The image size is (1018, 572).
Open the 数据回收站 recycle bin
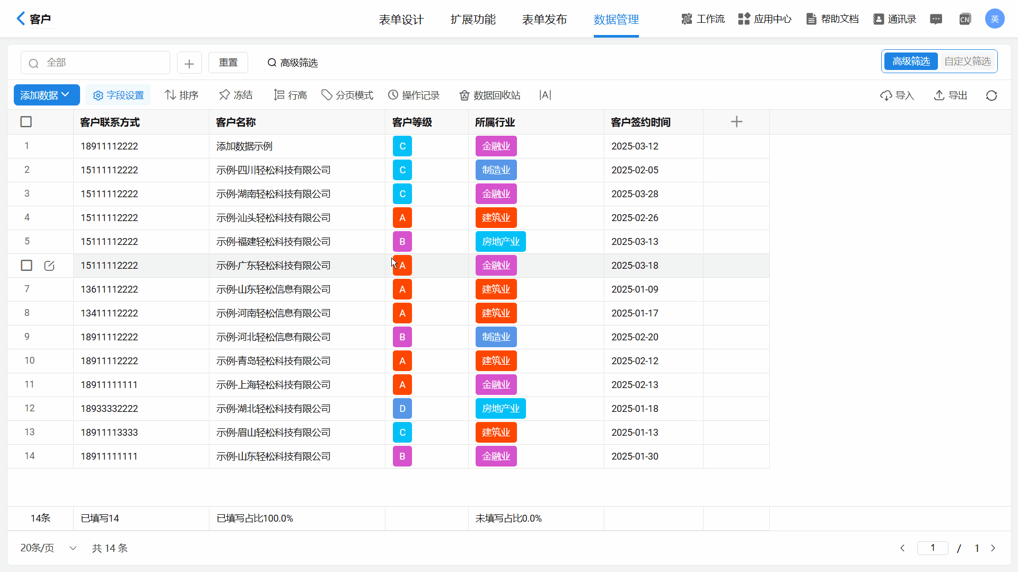tap(490, 95)
